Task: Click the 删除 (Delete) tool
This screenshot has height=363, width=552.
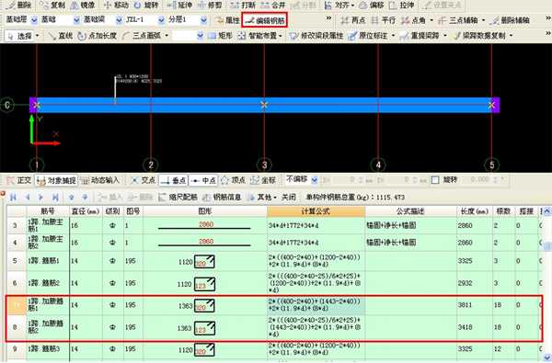Action: (19, 5)
